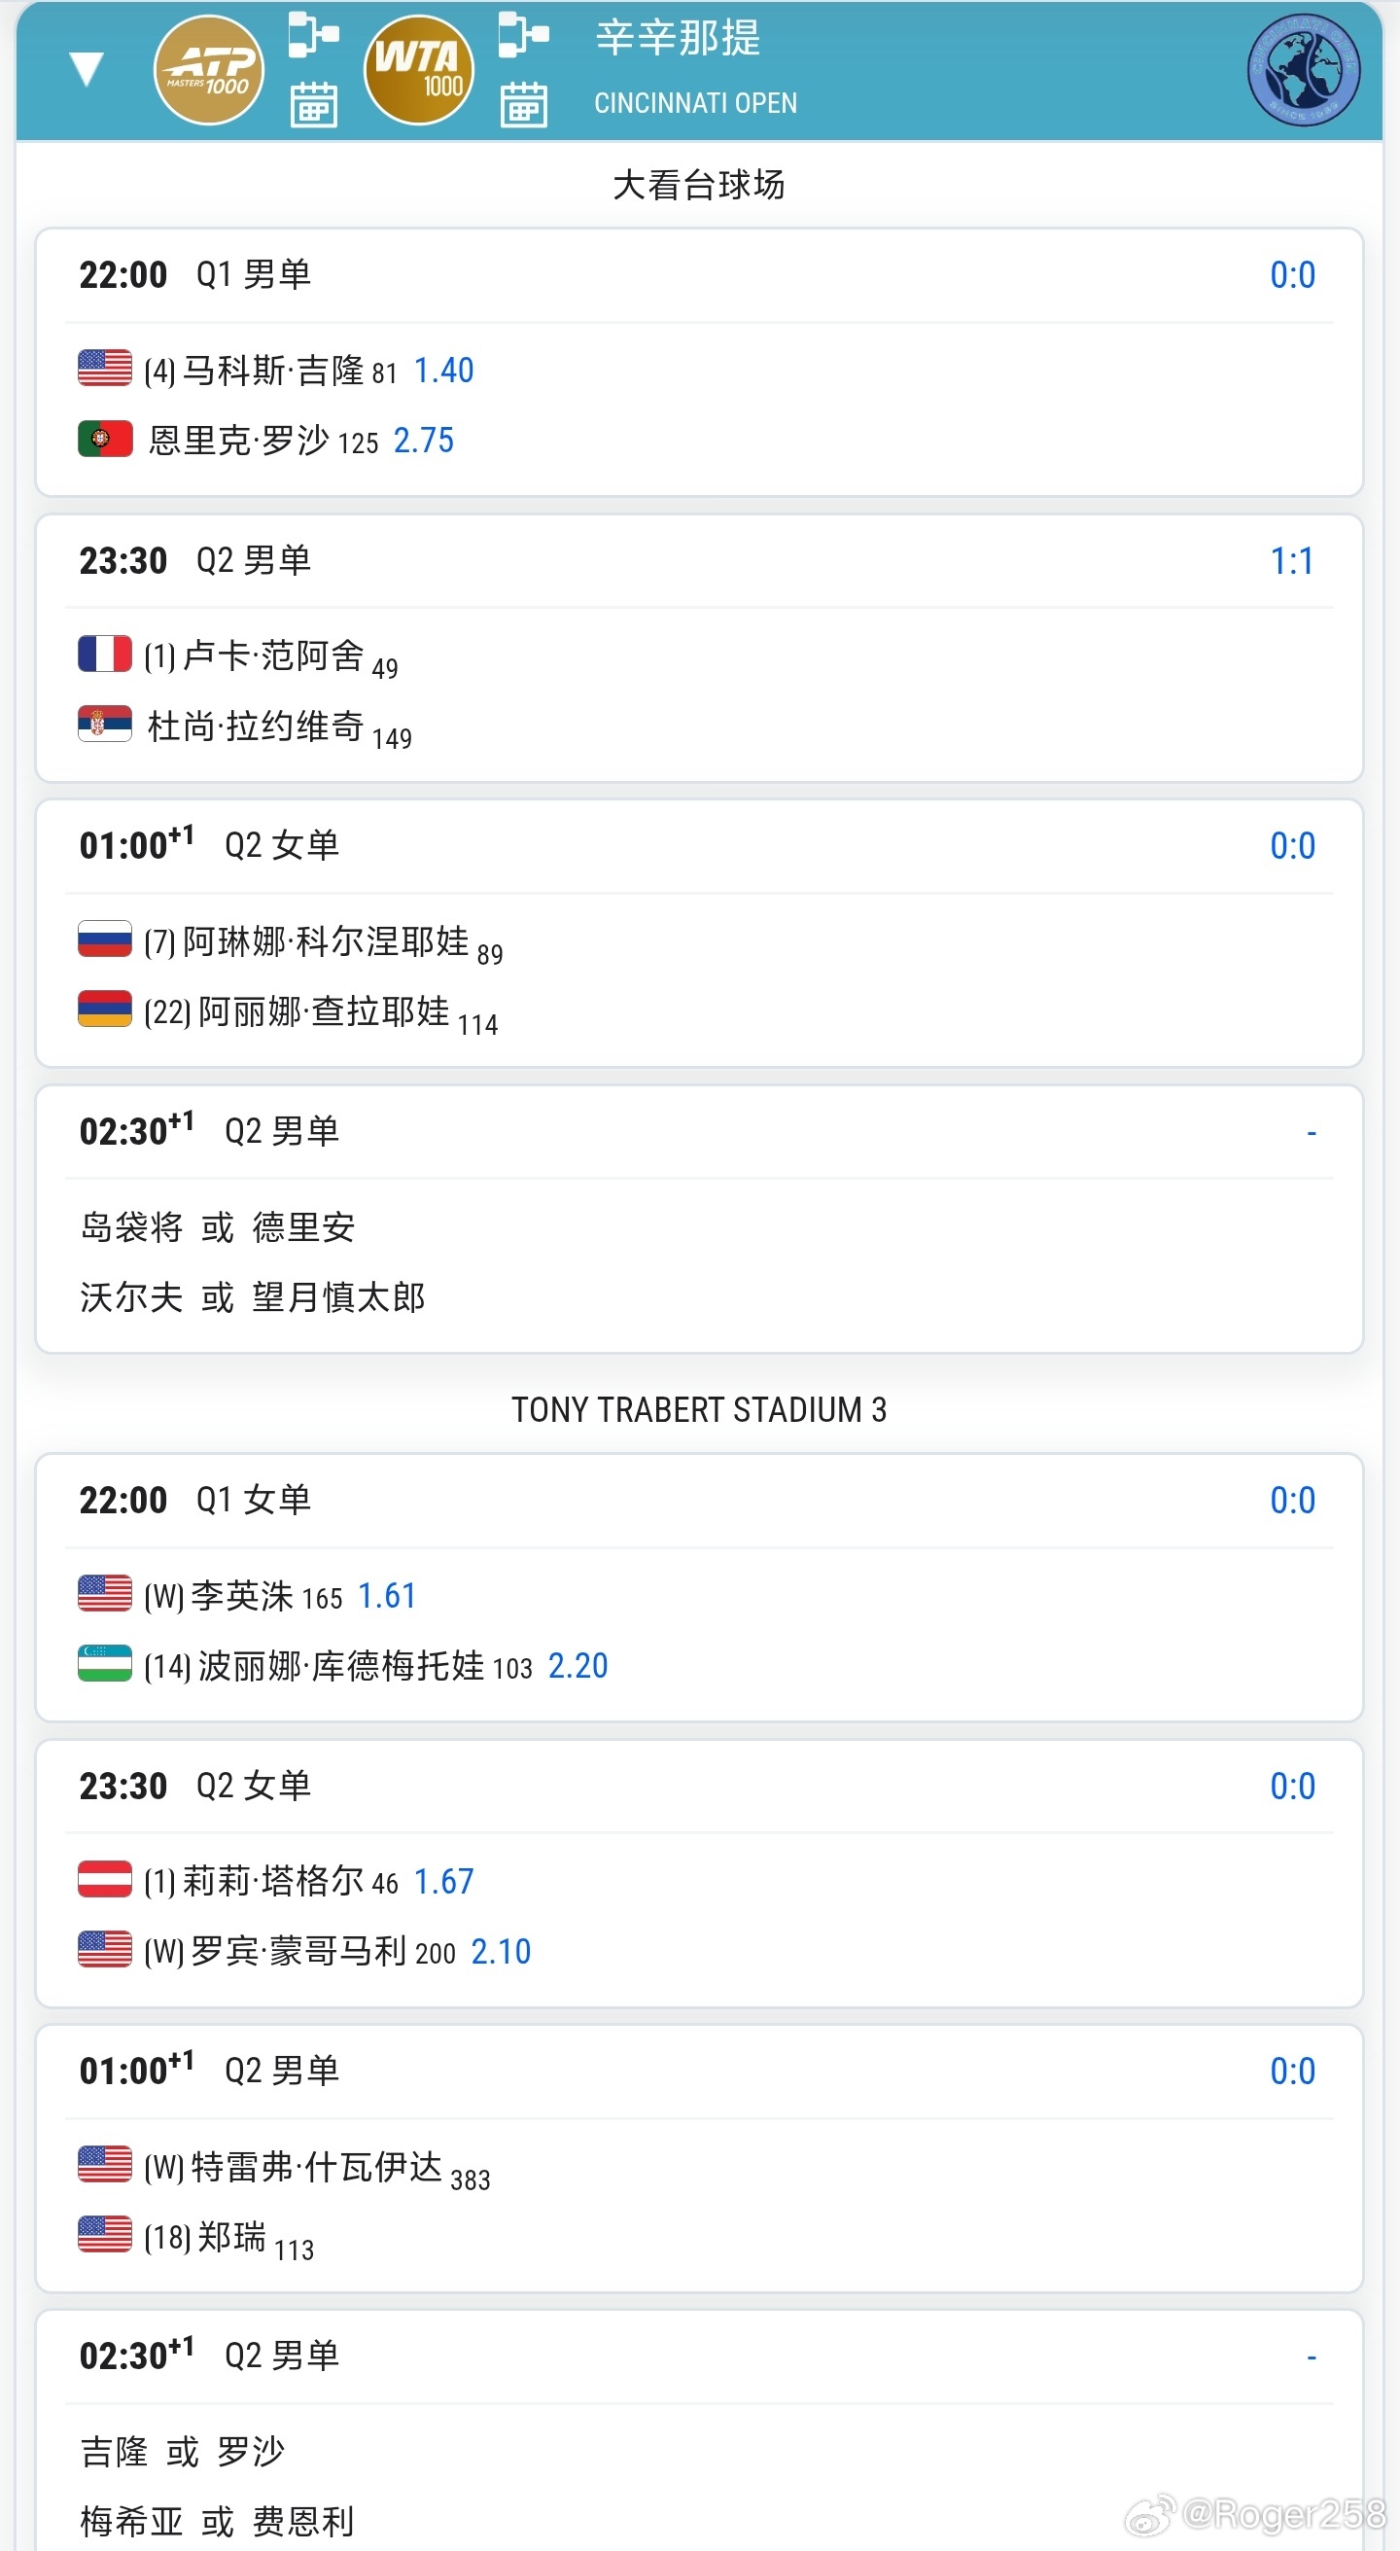
Task: Expand the white triangle dropdown arrow
Action: point(87,68)
